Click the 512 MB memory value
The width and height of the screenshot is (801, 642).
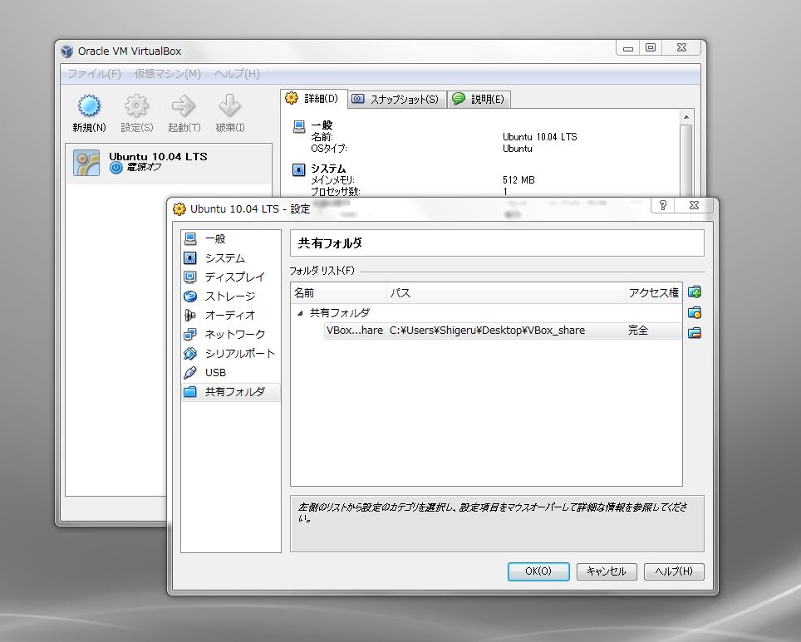pyautogui.click(x=518, y=179)
